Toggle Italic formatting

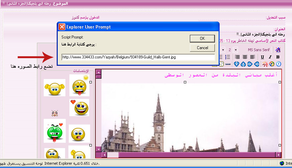coord(270,57)
